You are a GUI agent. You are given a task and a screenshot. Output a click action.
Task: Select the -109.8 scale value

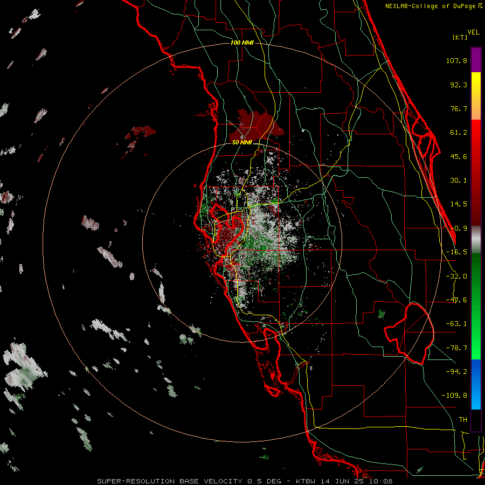[x=454, y=396]
